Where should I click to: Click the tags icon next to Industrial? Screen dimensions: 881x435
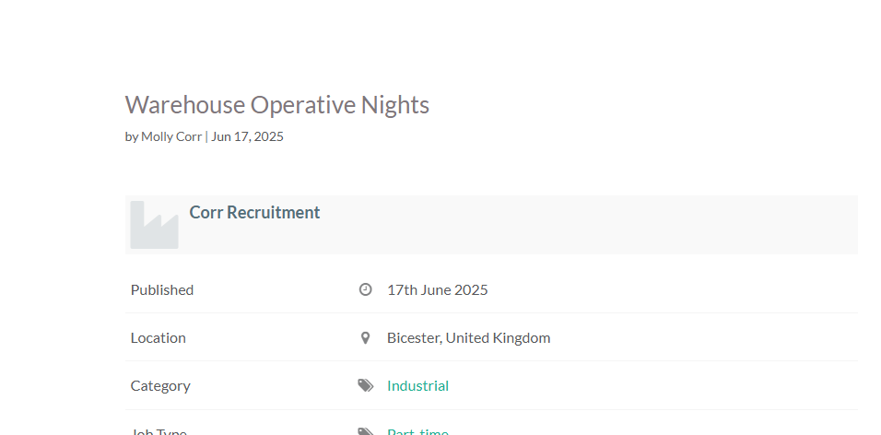365,385
